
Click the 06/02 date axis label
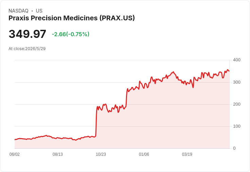pos(15,154)
